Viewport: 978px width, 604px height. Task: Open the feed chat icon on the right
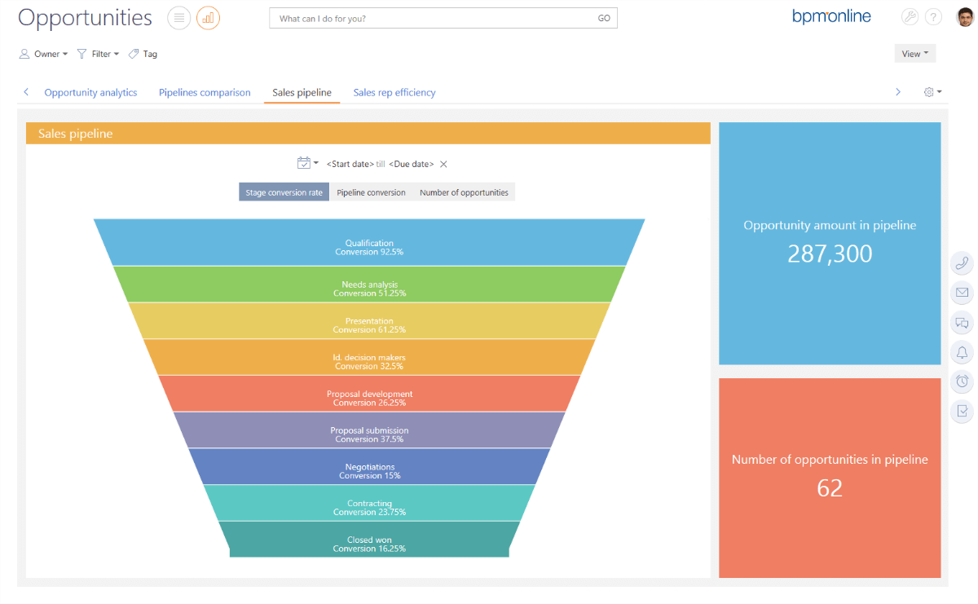point(962,323)
